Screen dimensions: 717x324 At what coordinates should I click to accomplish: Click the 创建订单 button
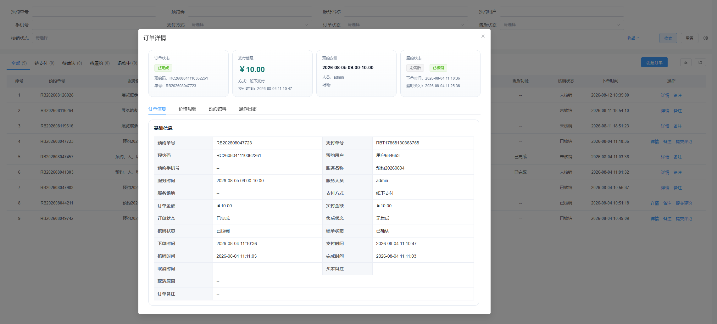[x=654, y=63]
